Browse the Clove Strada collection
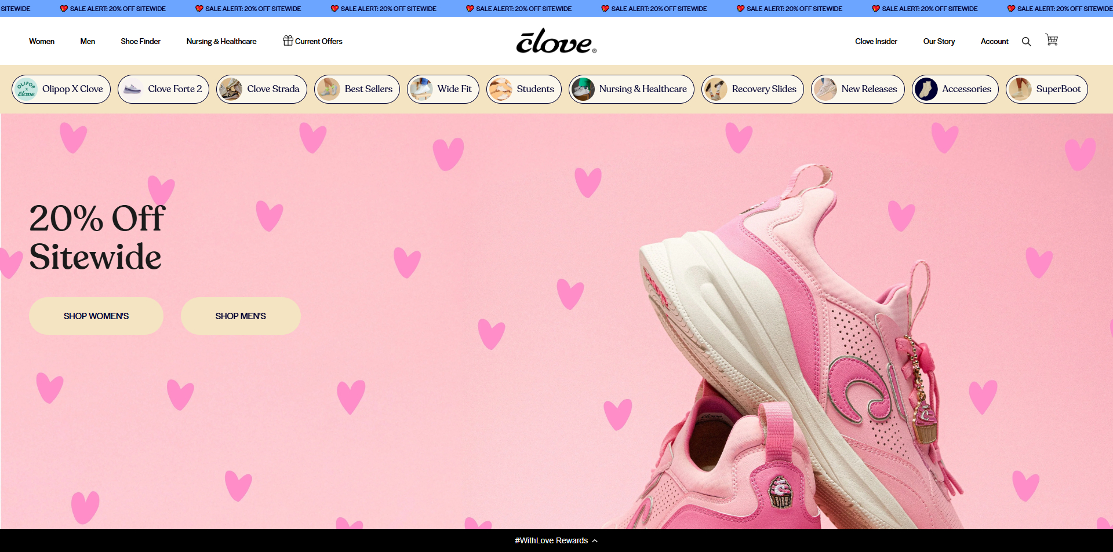This screenshot has height=552, width=1113. click(261, 89)
